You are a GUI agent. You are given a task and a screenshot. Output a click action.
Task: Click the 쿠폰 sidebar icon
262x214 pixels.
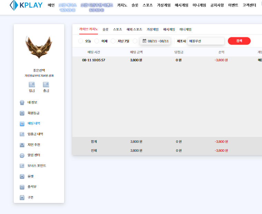(22, 197)
